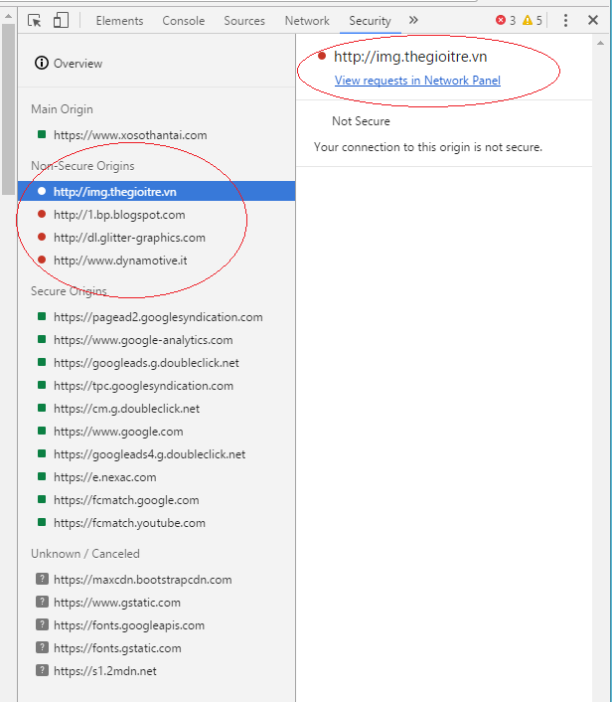Open the Network tab
Image resolution: width=612 pixels, height=702 pixels.
[x=307, y=20]
